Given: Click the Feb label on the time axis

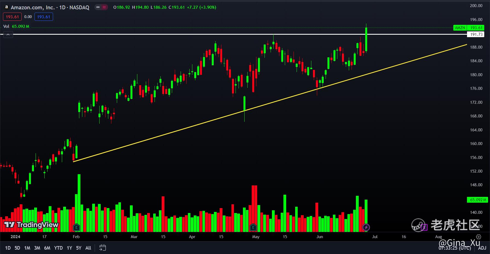Looking at the screenshot, I should [76, 237].
